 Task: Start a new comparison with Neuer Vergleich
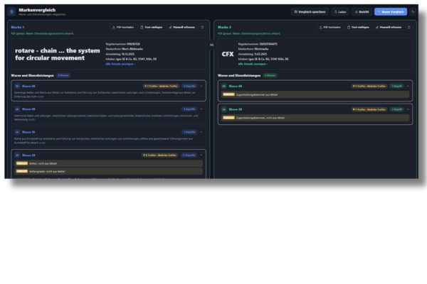click(x=391, y=11)
